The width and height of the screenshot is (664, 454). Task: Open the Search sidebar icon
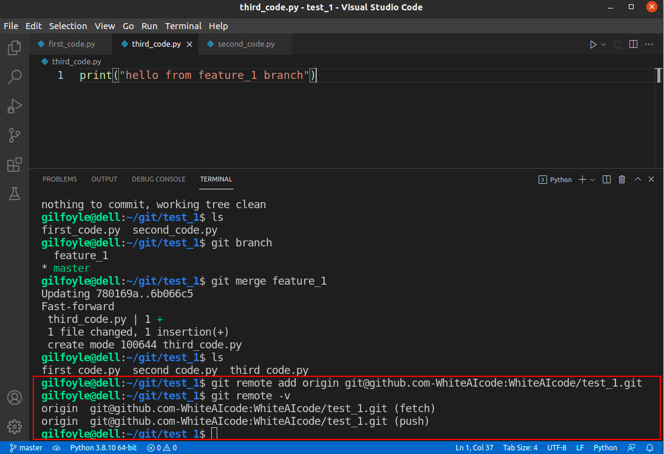[14, 76]
